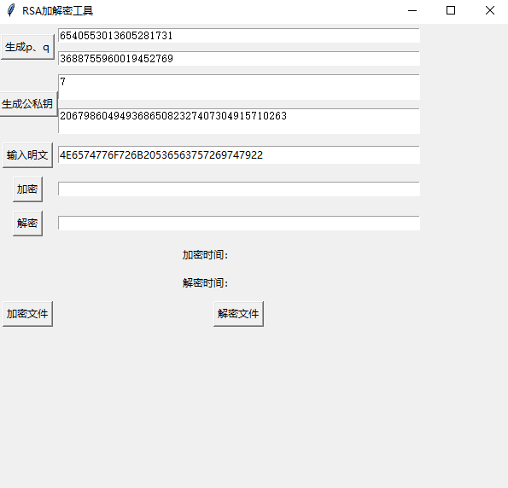
Task: Focus the p field containing 6540553013605281731
Action: 239,35
